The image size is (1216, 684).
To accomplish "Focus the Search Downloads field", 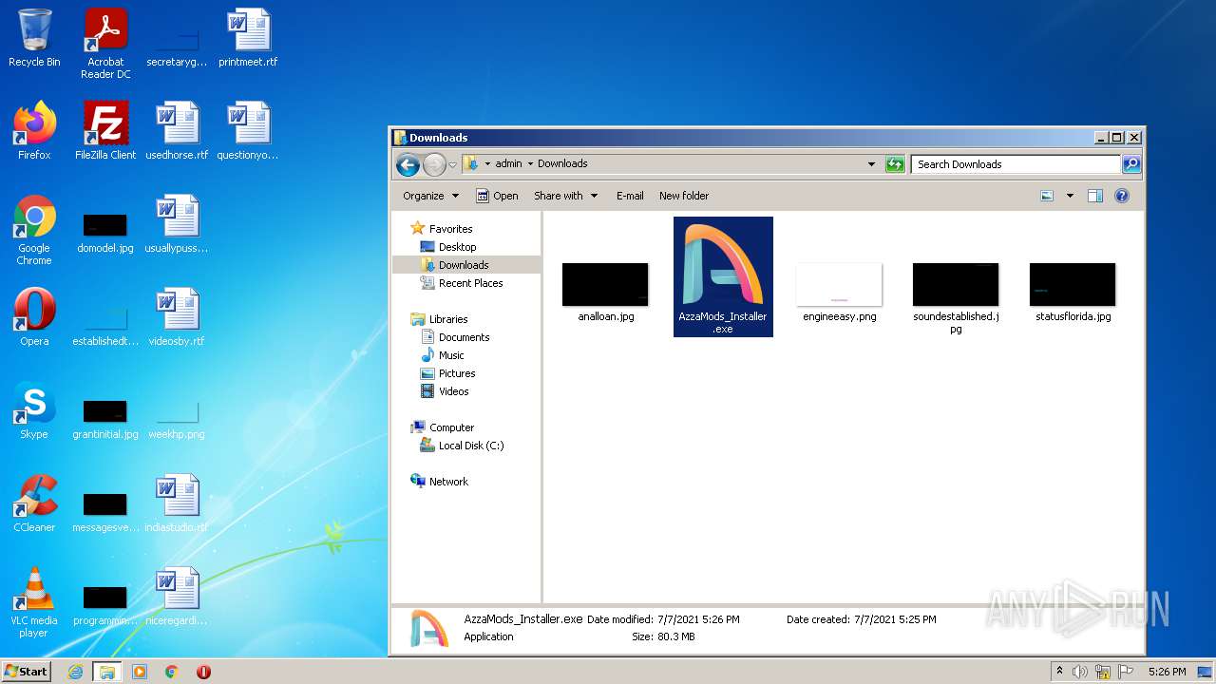I will tap(1016, 164).
